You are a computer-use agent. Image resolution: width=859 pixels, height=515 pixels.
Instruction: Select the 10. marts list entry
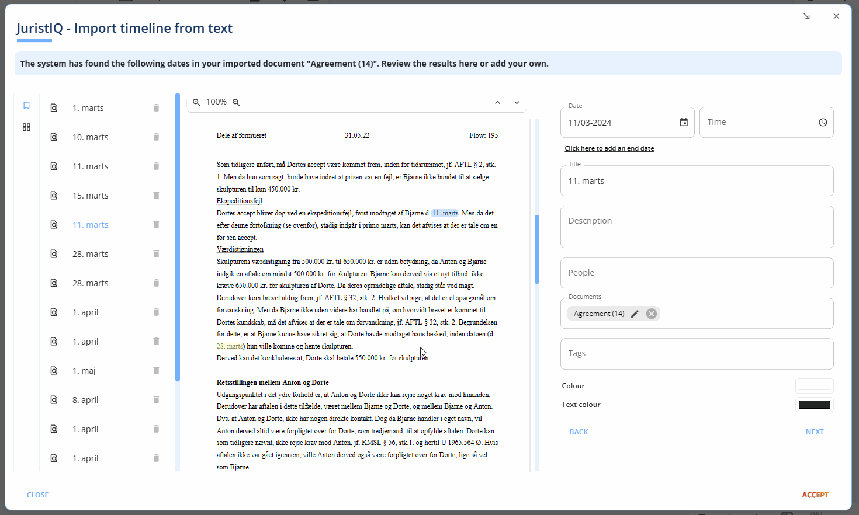[91, 137]
